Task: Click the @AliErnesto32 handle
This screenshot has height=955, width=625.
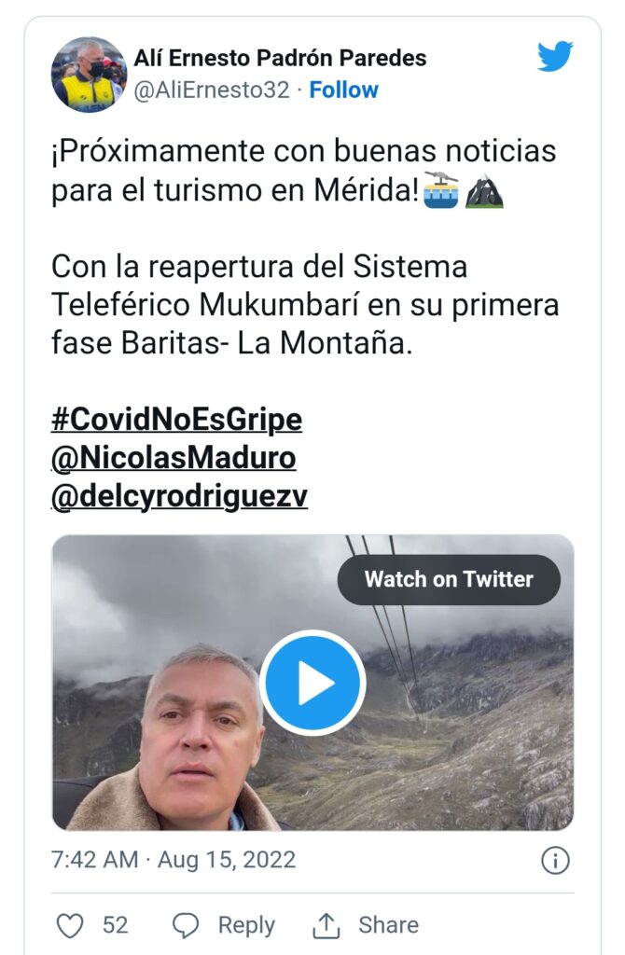Action: [212, 90]
